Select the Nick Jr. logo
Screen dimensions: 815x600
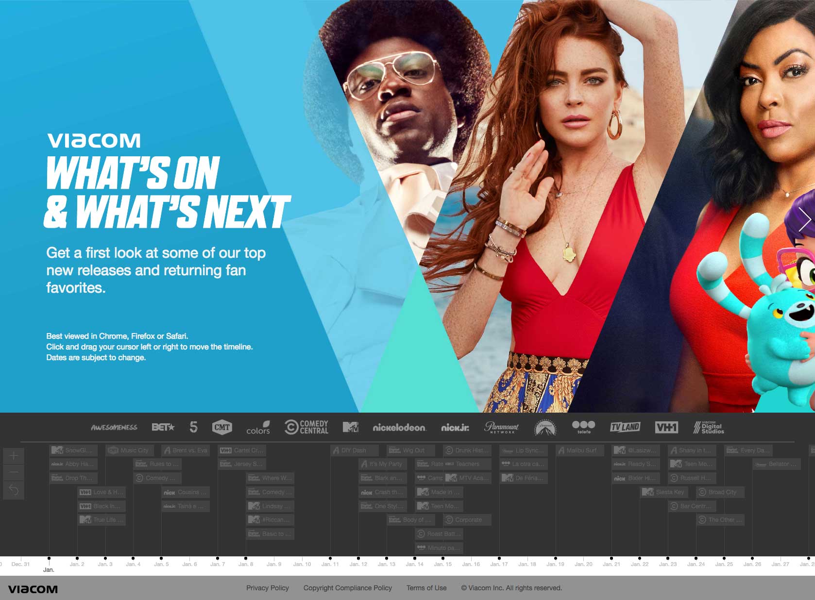pos(455,428)
